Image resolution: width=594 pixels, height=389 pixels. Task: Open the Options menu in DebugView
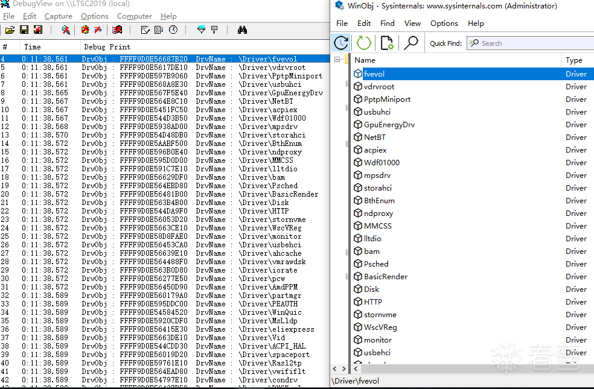(95, 16)
